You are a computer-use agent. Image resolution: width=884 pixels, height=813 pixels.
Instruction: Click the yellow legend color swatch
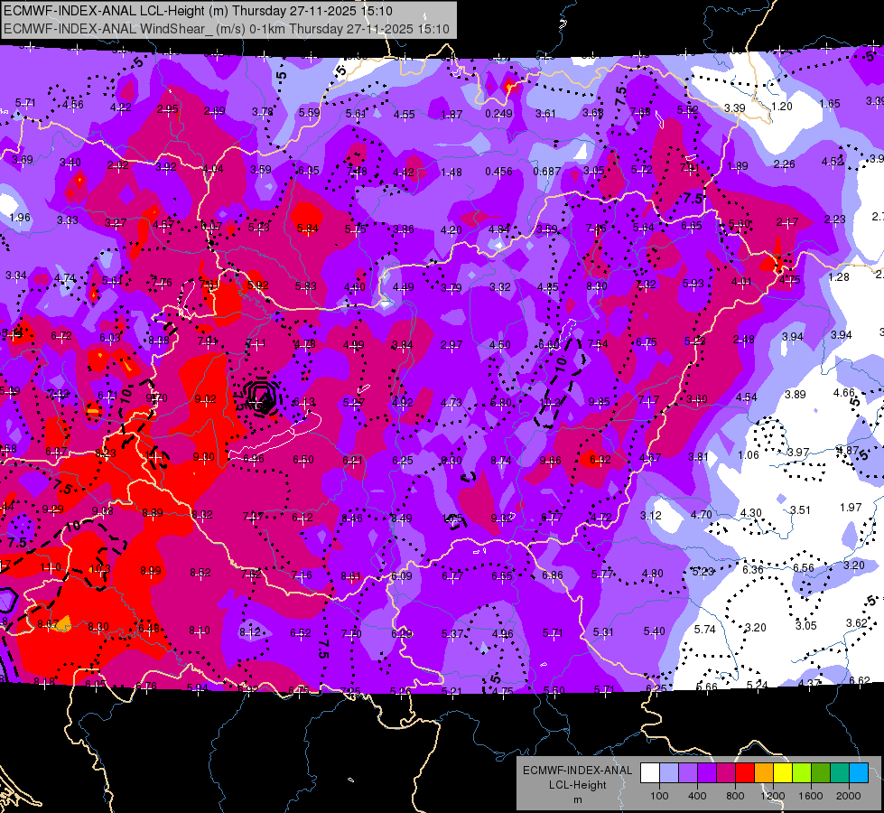coord(783,773)
